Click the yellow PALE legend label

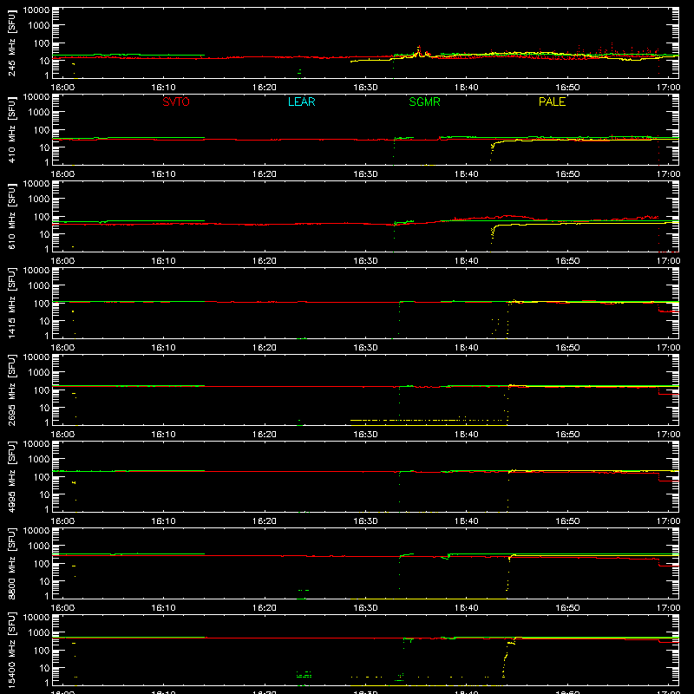pyautogui.click(x=552, y=101)
